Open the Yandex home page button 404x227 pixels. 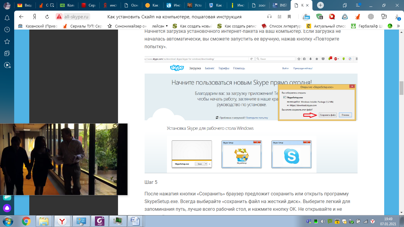pyautogui.click(x=34, y=17)
